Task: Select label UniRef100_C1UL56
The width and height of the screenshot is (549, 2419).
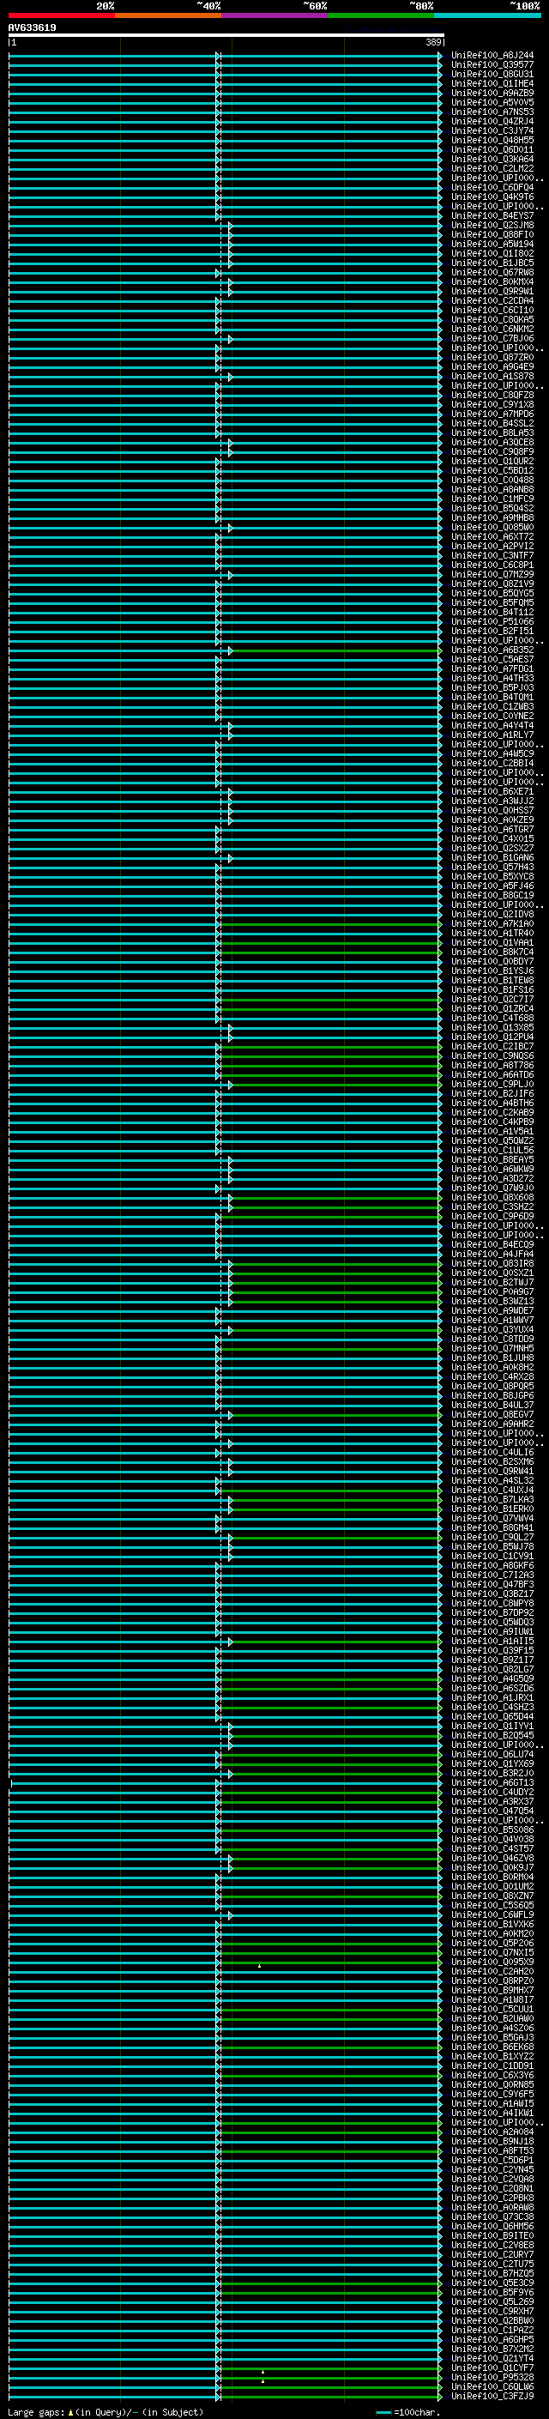Action: point(492,1149)
